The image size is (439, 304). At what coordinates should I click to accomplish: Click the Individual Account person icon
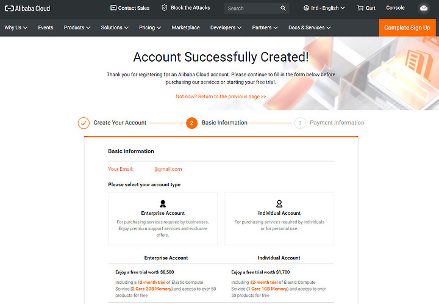point(279,203)
